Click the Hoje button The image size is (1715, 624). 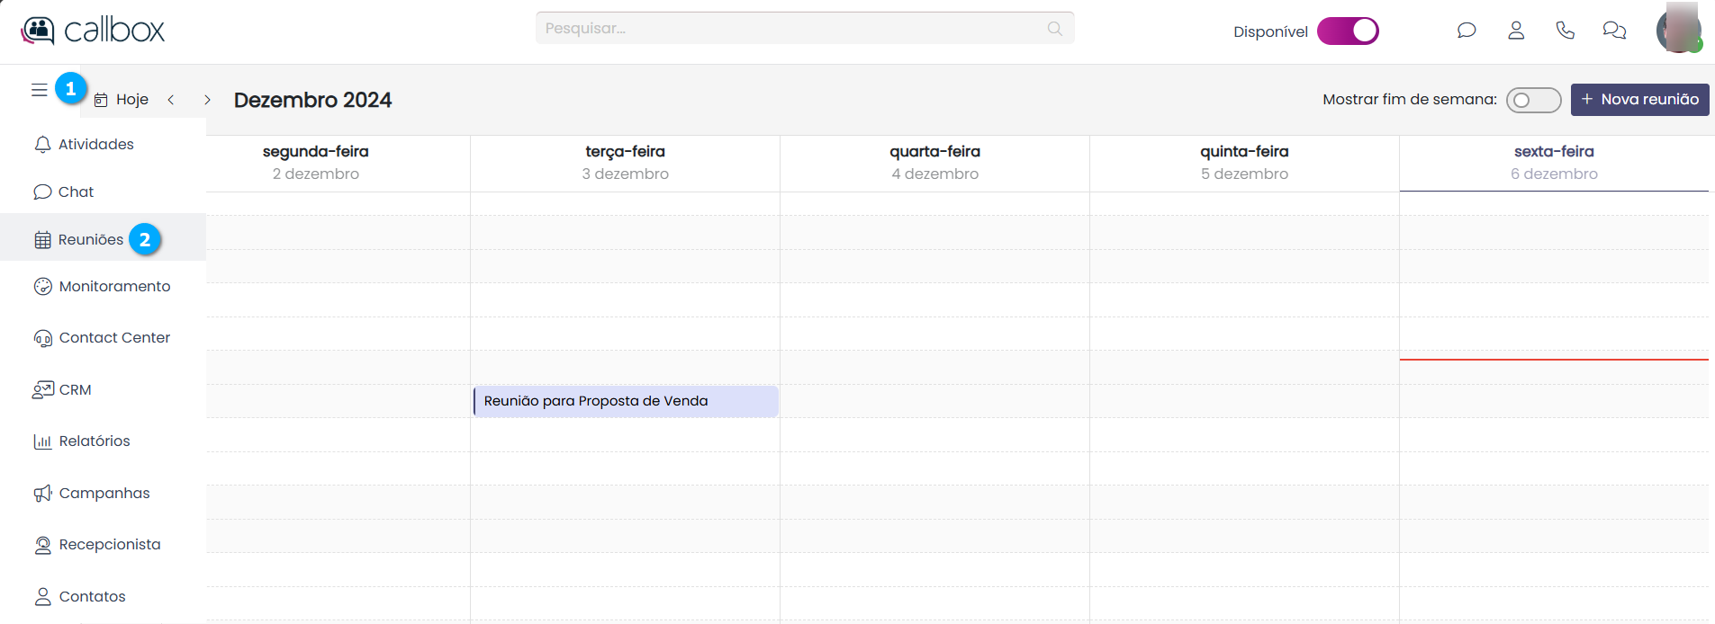[122, 100]
